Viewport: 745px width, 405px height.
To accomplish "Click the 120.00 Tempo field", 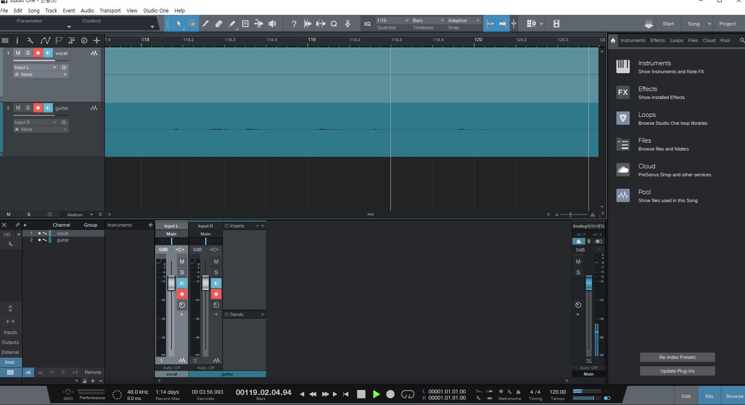I will click(x=557, y=392).
